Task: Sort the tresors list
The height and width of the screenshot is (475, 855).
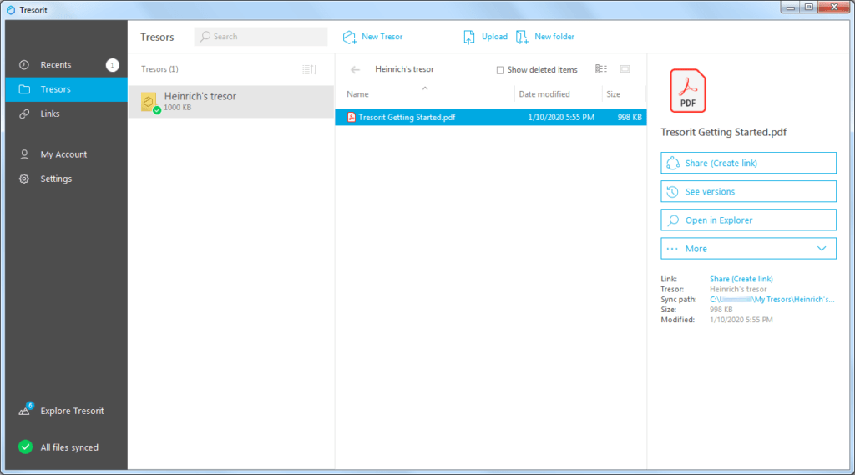Action: point(310,69)
